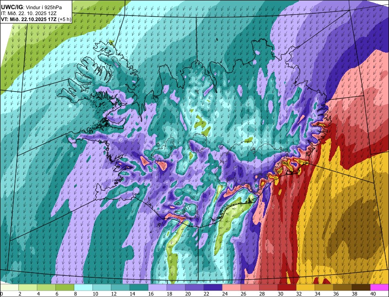
Task: Click the legend scale number '30'
Action: pyautogui.click(x=280, y=294)
